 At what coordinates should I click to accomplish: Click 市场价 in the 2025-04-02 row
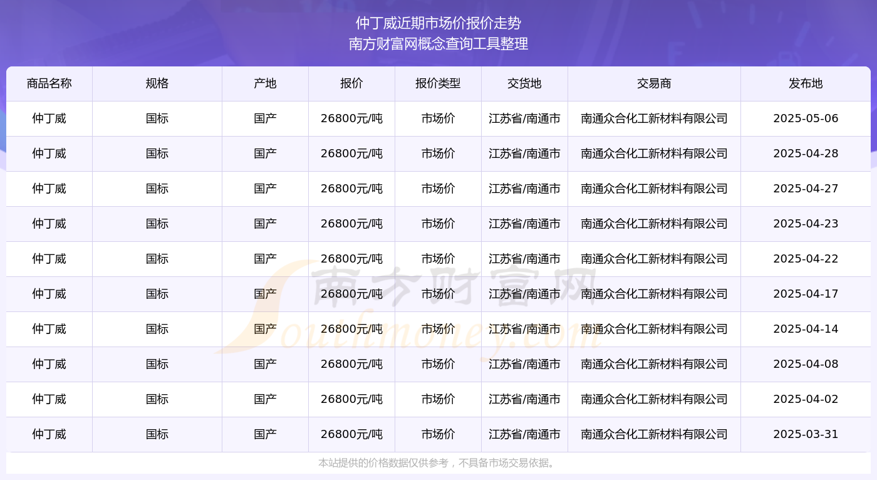coord(438,399)
